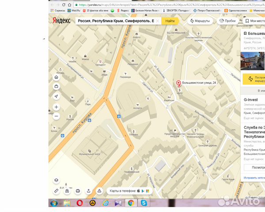The height and width of the screenshot is (212, 265).
Task: Open the Google Play icon
Action: 143,191
